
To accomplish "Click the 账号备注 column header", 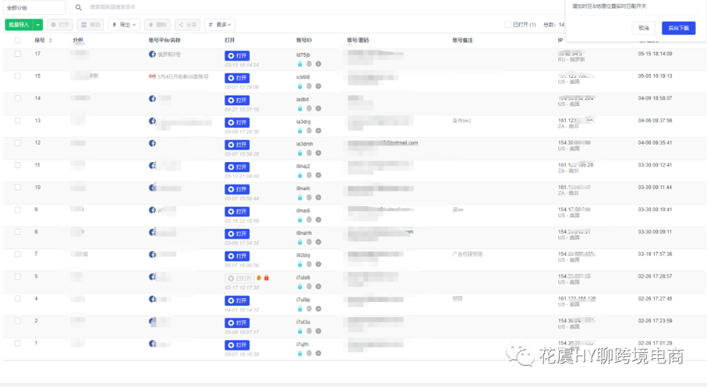I will click(x=463, y=40).
